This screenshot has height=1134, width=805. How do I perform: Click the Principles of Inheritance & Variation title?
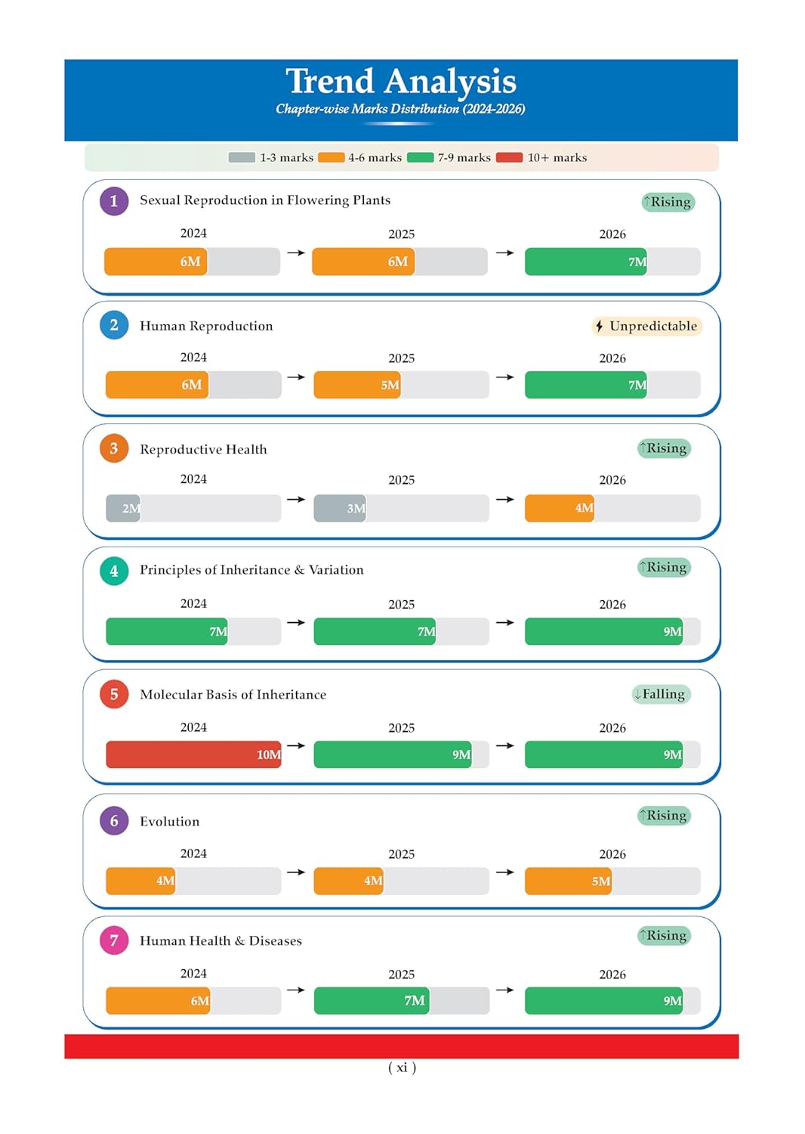pyautogui.click(x=251, y=570)
